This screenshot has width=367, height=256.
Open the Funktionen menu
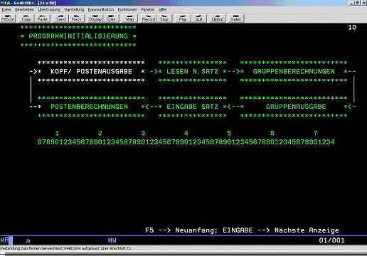pos(127,9)
